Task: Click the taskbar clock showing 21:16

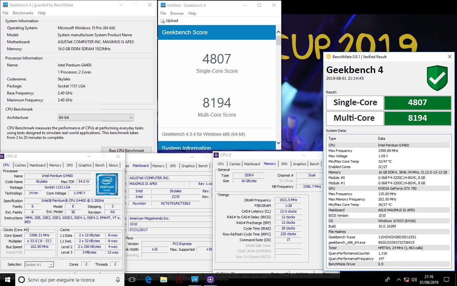Action: pyautogui.click(x=429, y=280)
